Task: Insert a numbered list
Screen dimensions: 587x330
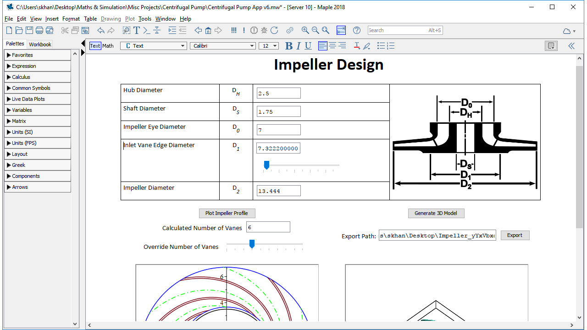Action: 391,46
